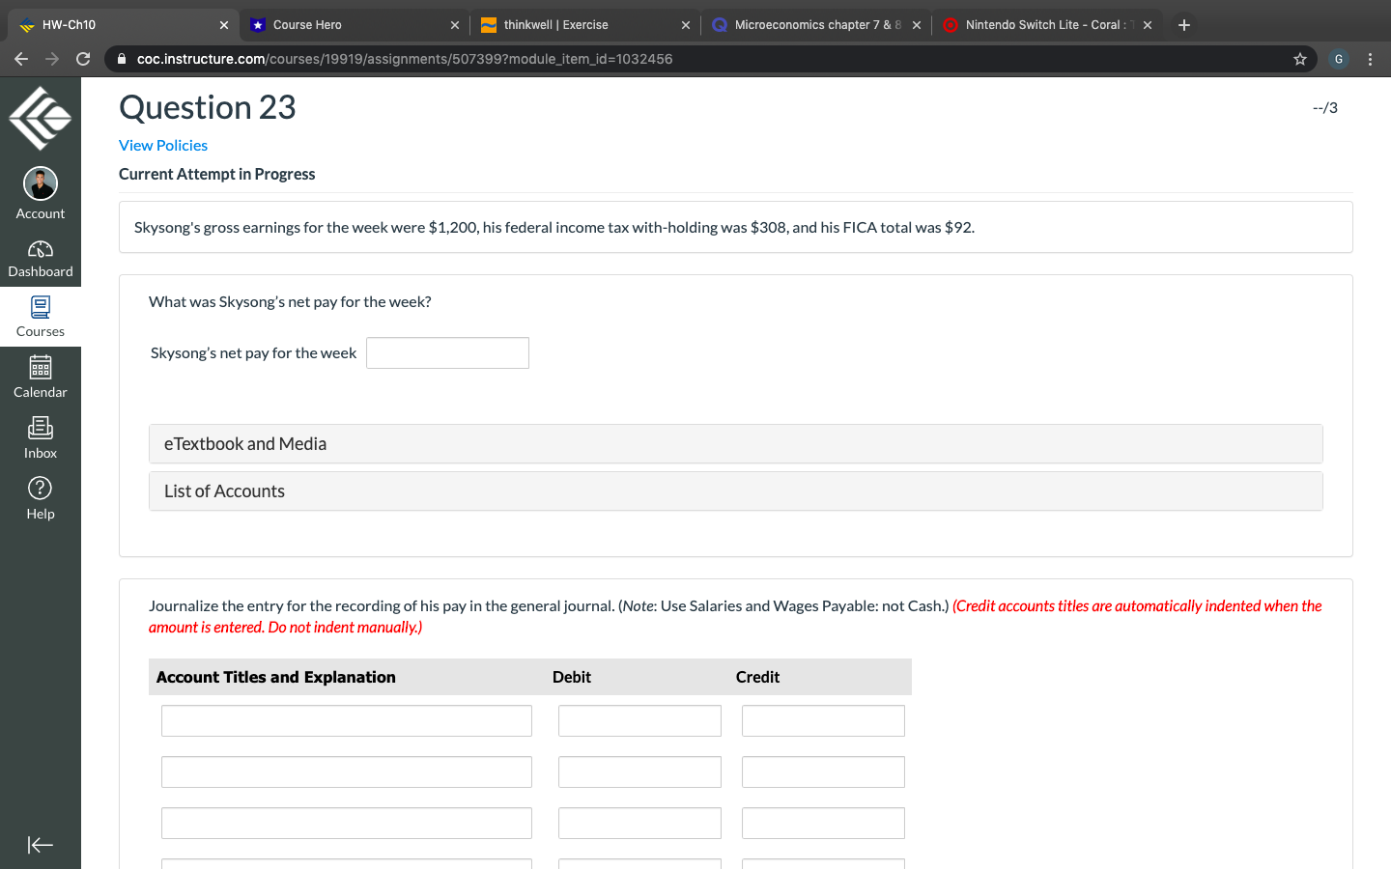This screenshot has height=869, width=1391.
Task: Open the Chrome profile G avatar
Action: coord(1339,59)
